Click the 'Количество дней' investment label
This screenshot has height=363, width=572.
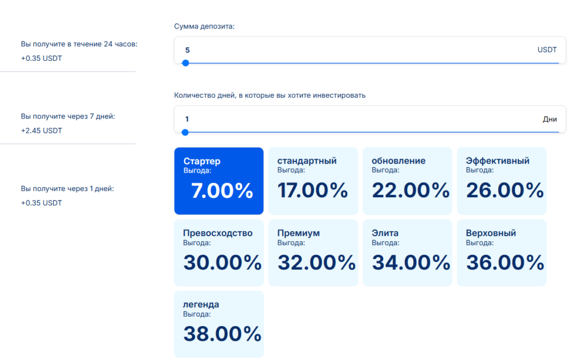pos(270,95)
